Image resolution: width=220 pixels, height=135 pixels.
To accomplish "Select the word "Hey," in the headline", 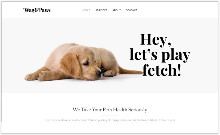I will coord(156,40).
